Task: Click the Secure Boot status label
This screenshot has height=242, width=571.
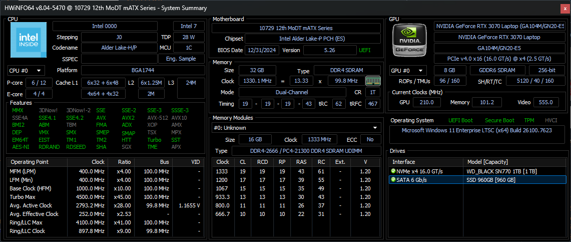Action: coord(499,120)
